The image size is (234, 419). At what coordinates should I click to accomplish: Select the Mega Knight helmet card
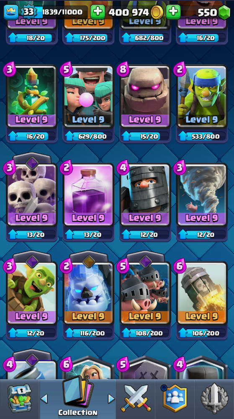click(x=145, y=195)
